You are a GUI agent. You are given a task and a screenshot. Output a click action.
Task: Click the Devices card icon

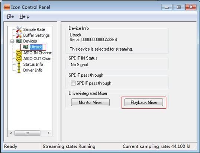[x=19, y=41]
